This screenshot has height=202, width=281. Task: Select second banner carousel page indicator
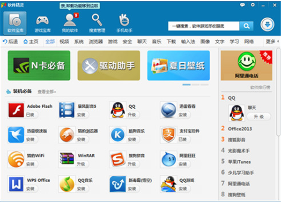[x=195, y=84]
